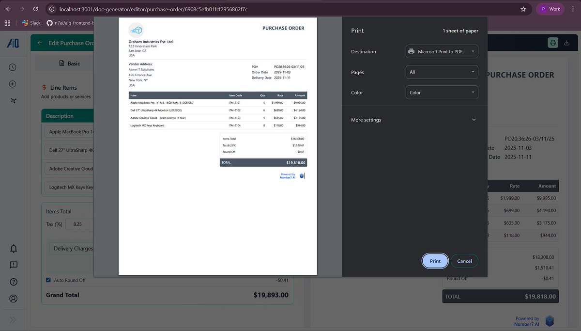The image size is (581, 331).
Task: Click the printer icon in page header
Action: click(x=553, y=43)
